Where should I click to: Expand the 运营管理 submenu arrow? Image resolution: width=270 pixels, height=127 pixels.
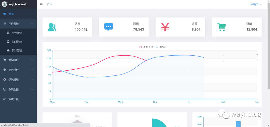click(32, 69)
